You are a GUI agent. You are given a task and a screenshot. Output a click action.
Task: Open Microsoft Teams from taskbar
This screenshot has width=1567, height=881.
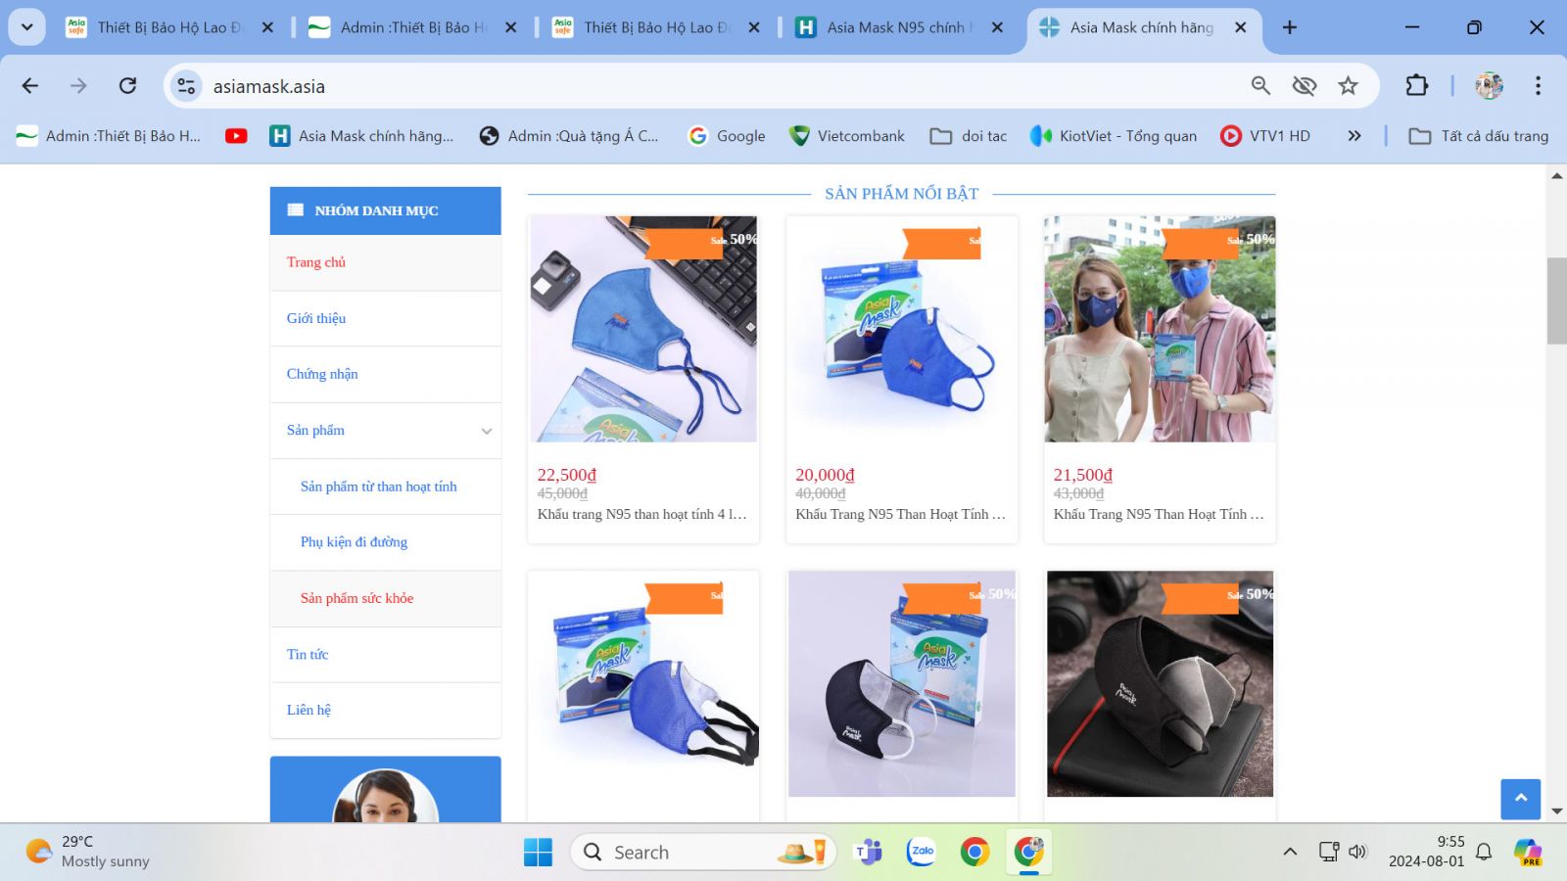pyautogui.click(x=868, y=853)
